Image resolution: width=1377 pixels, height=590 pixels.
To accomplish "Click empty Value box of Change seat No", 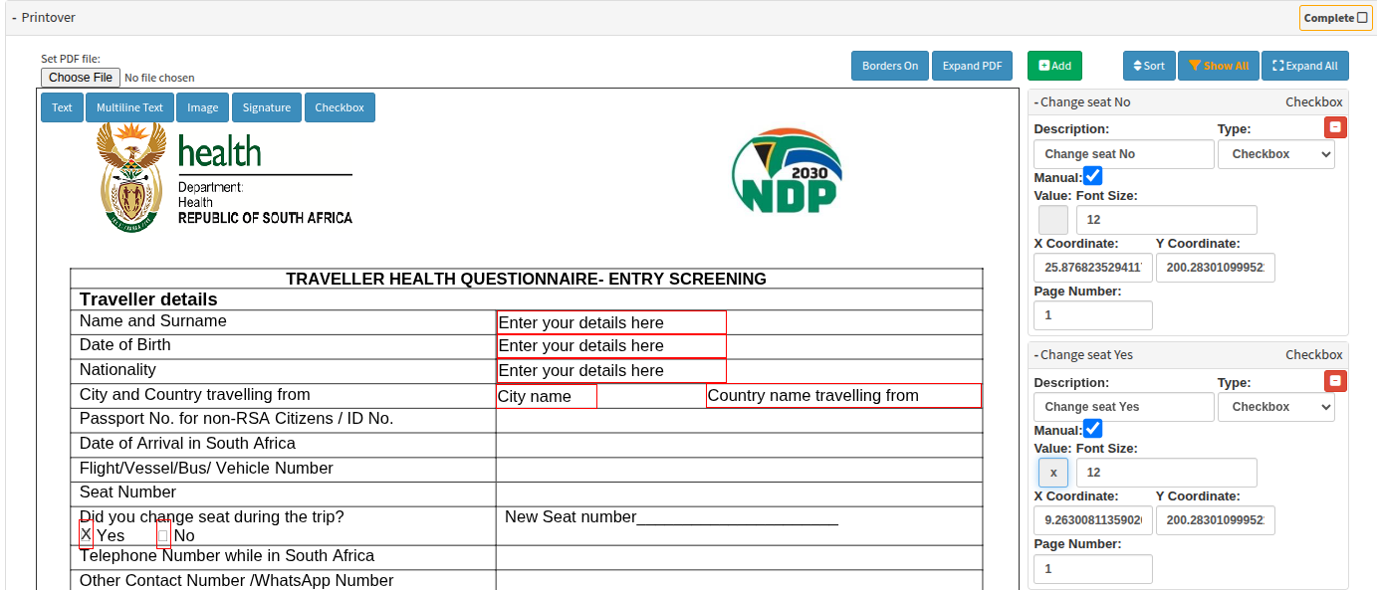I will point(1053,220).
